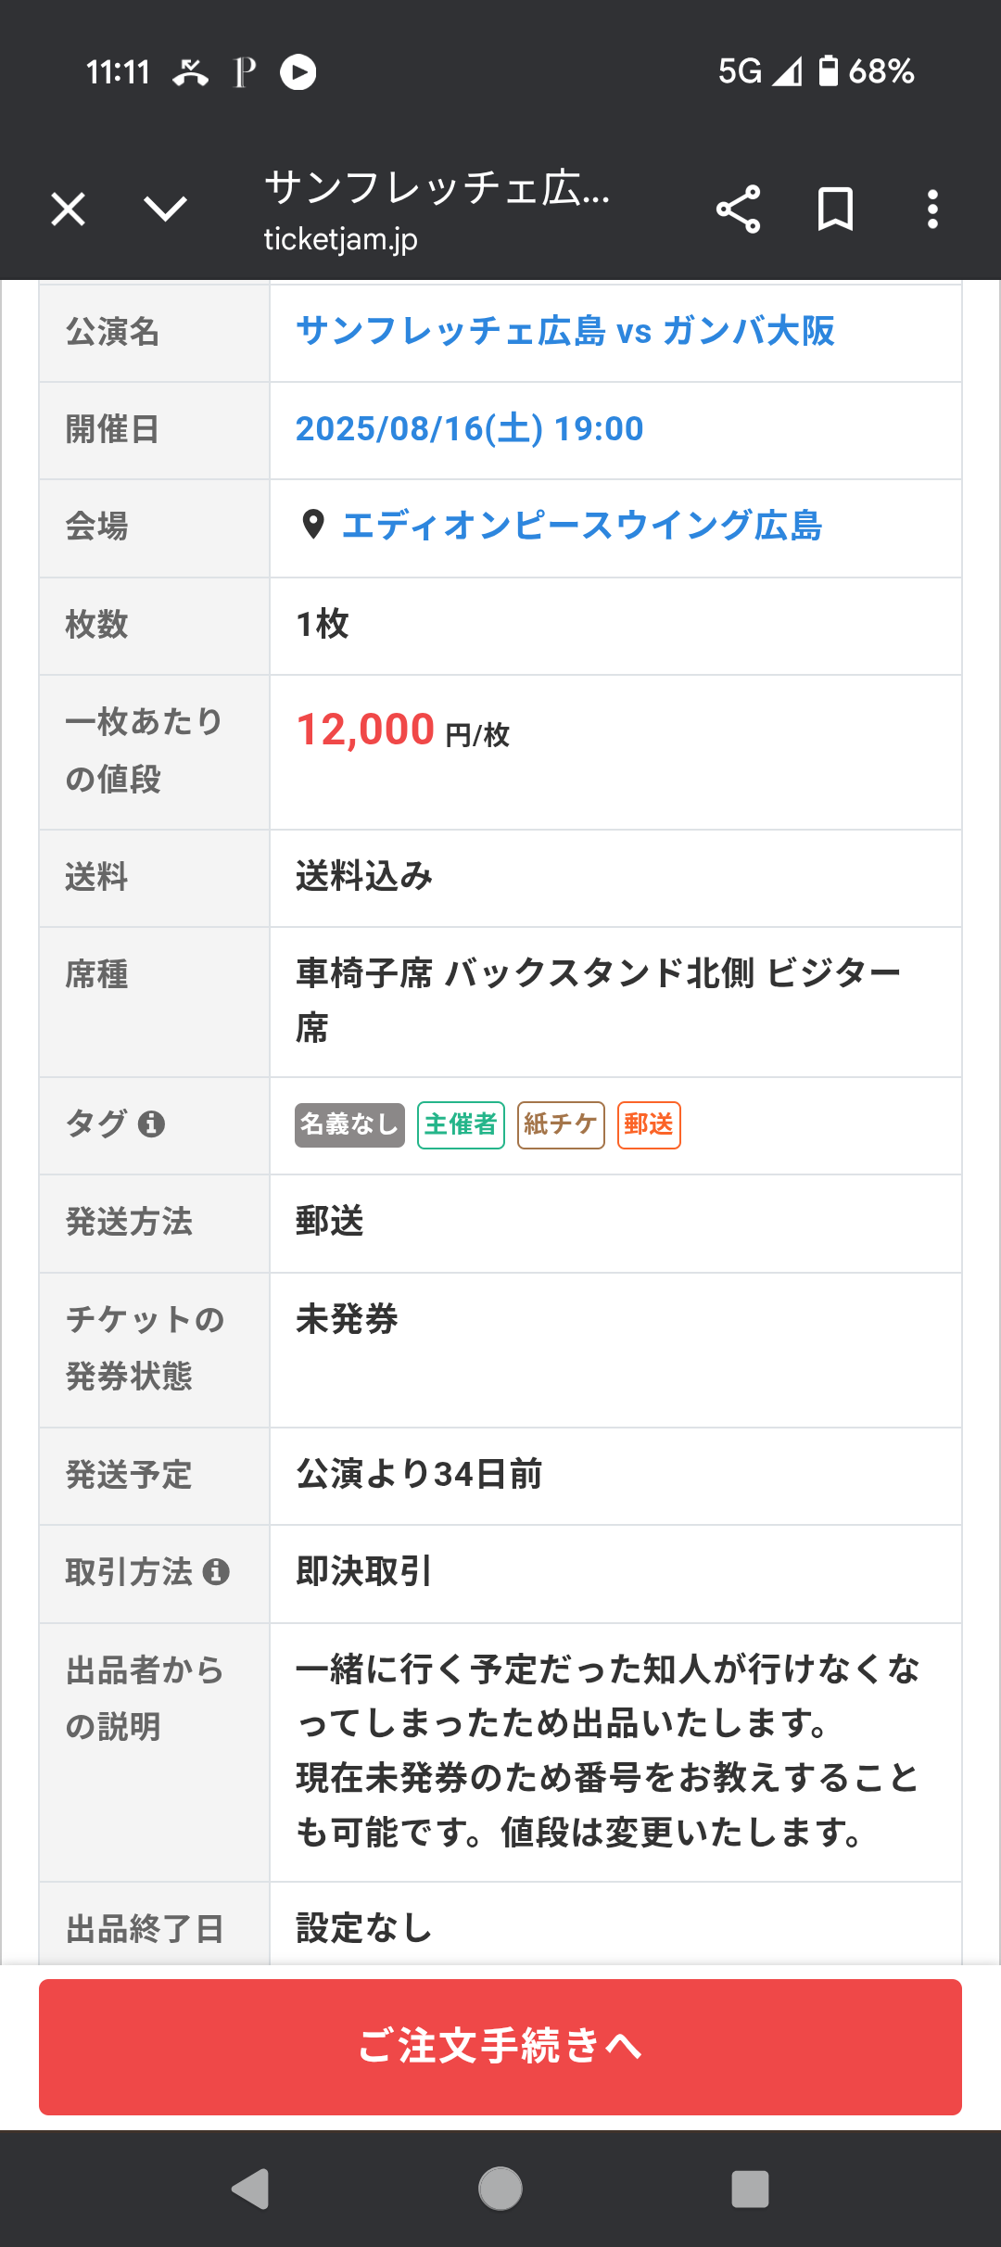The image size is (1001, 2247).
Task: Select the 主催者 tag
Action: (x=461, y=1125)
